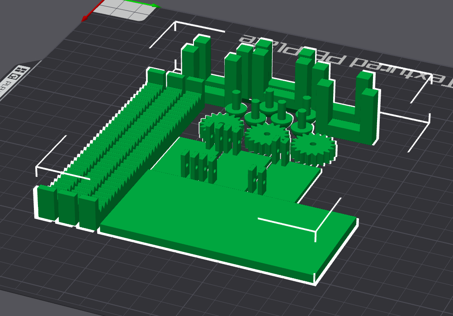Select the rightmost gear near the U-bracket
The image size is (453, 316).
[x=313, y=149]
